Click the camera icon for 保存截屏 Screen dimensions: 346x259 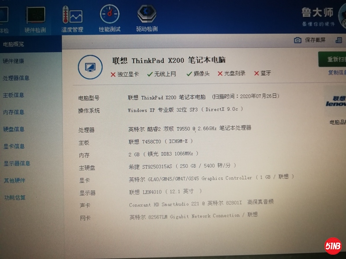tap(298, 40)
